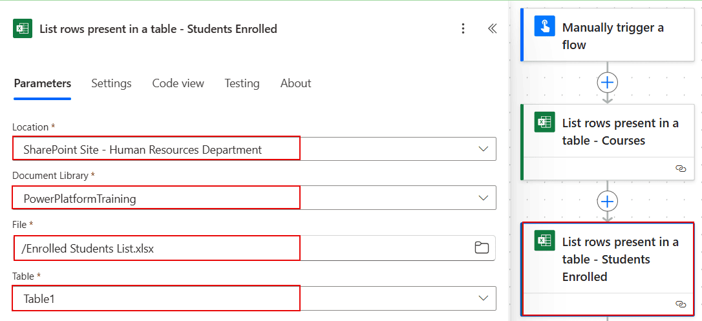Expand the Document Library dropdown
Screen dimensions: 702x321
483,198
